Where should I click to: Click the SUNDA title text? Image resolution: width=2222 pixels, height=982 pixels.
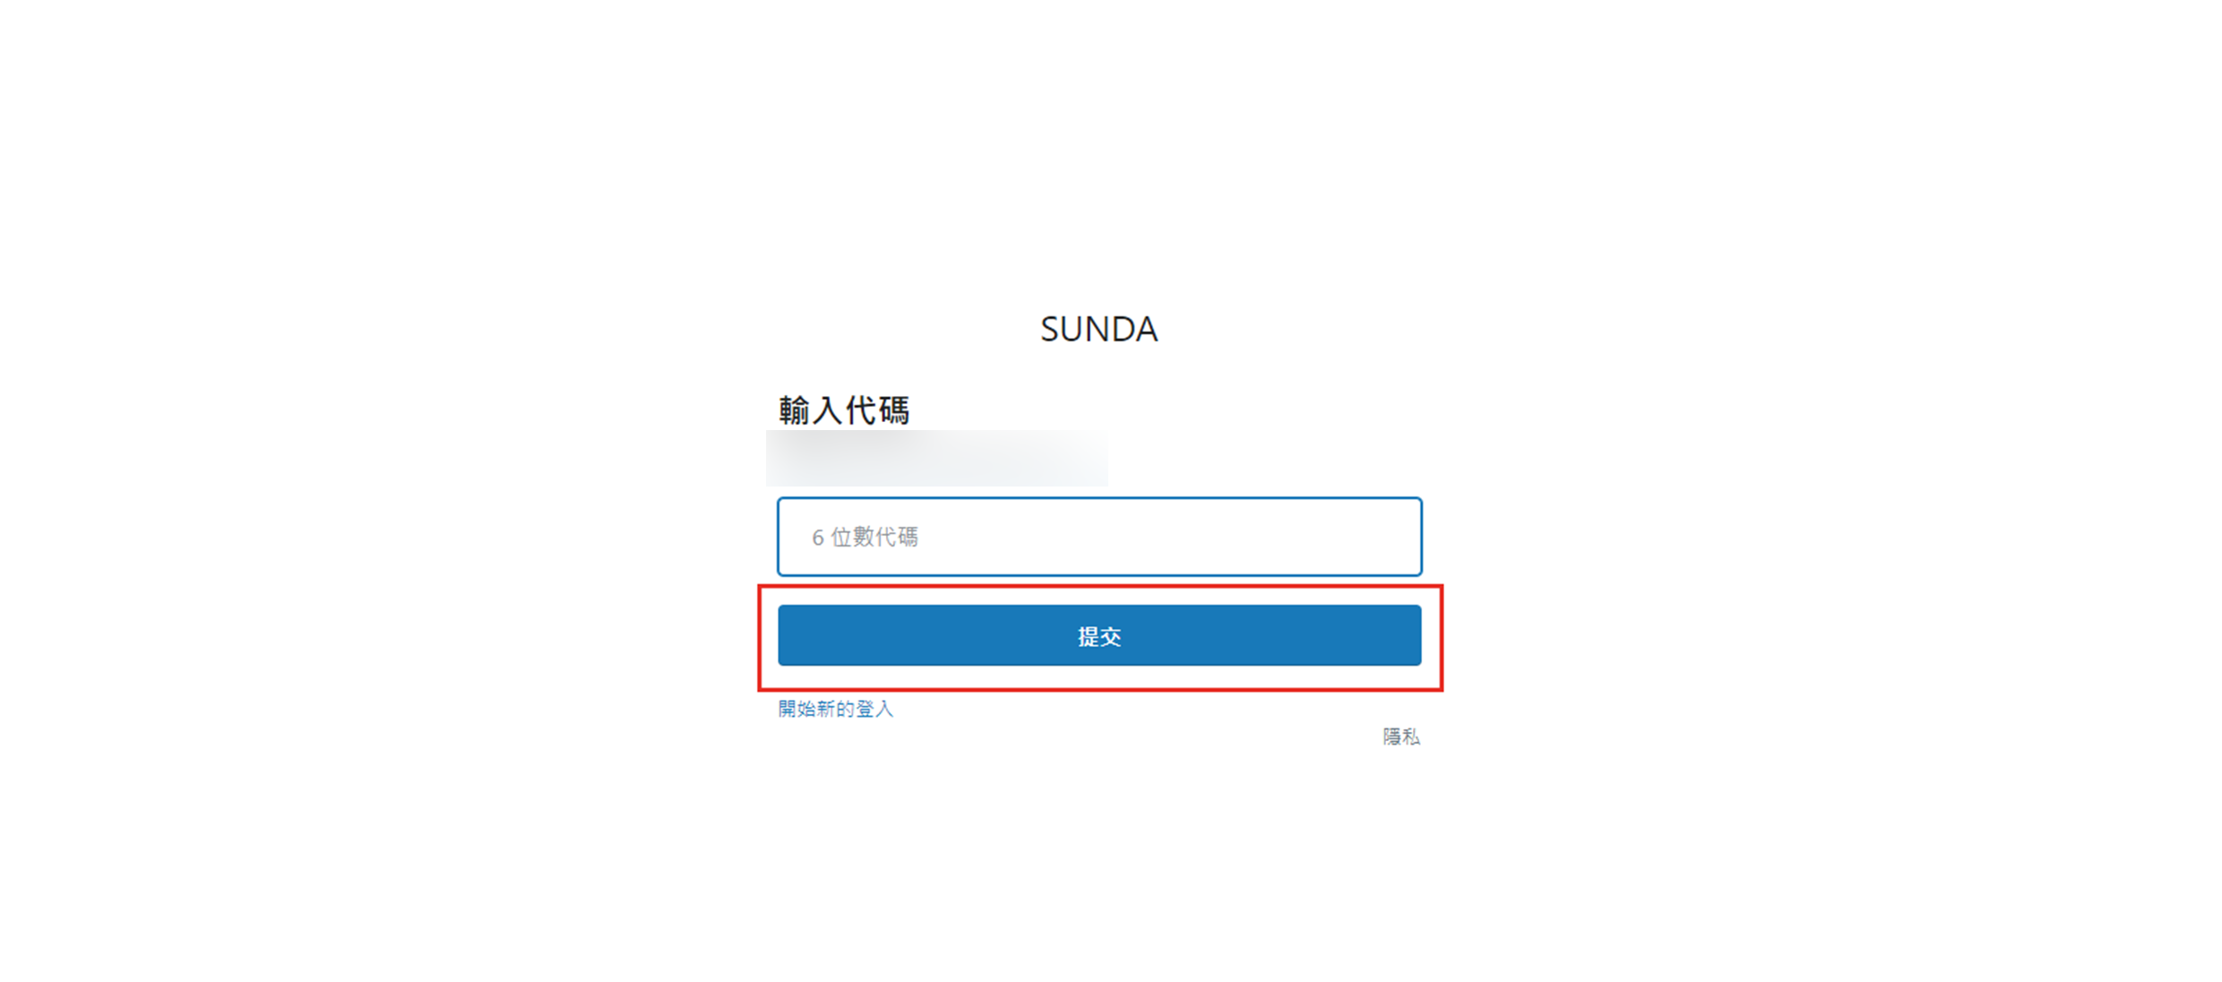pos(1098,329)
